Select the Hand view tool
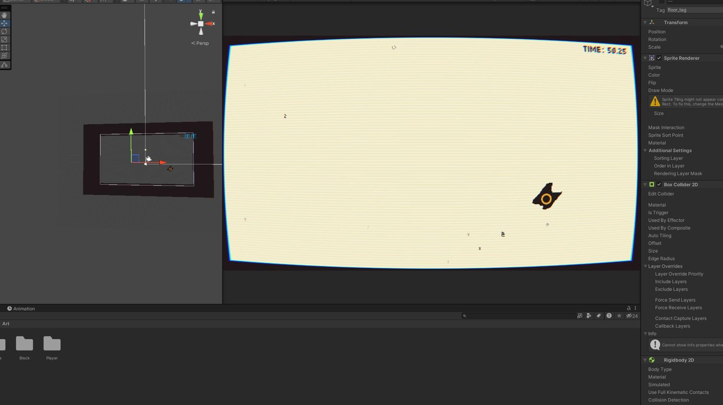Screen dimensions: 723x405 pos(5,15)
